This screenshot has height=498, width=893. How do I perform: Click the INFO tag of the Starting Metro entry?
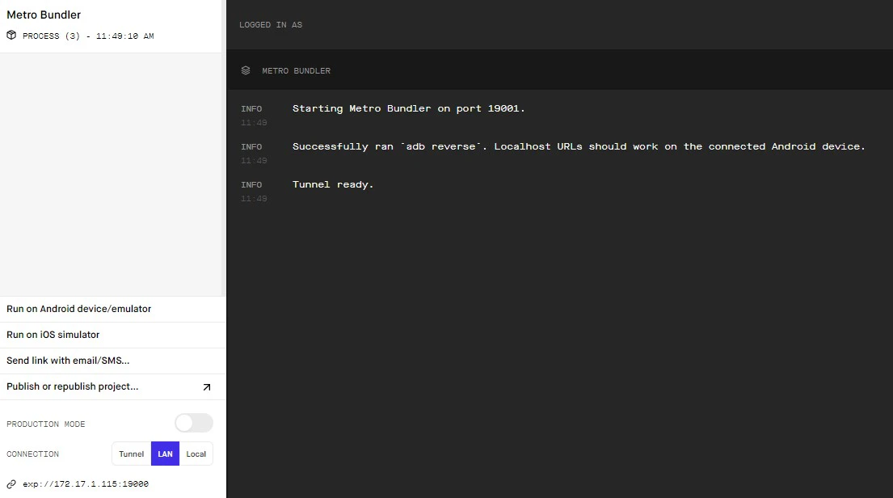point(251,109)
